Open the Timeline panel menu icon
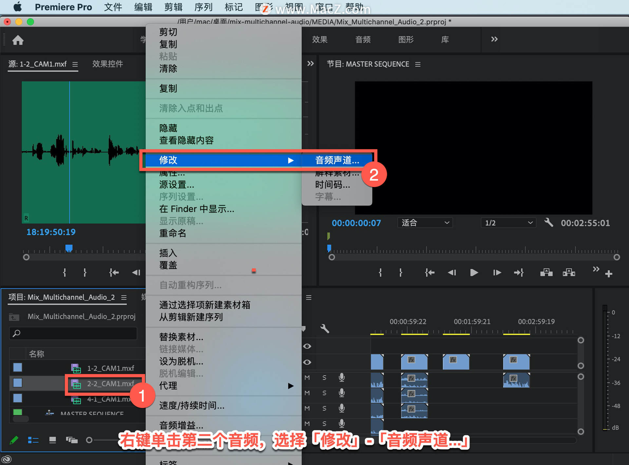The height and width of the screenshot is (465, 629). [309, 298]
